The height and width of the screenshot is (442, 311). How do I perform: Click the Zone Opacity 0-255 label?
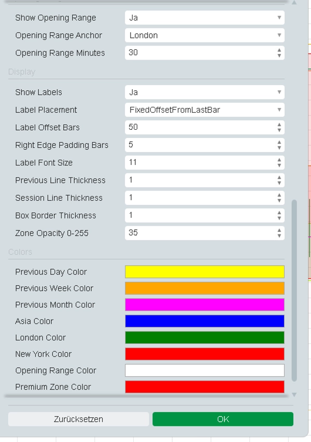tap(52, 233)
